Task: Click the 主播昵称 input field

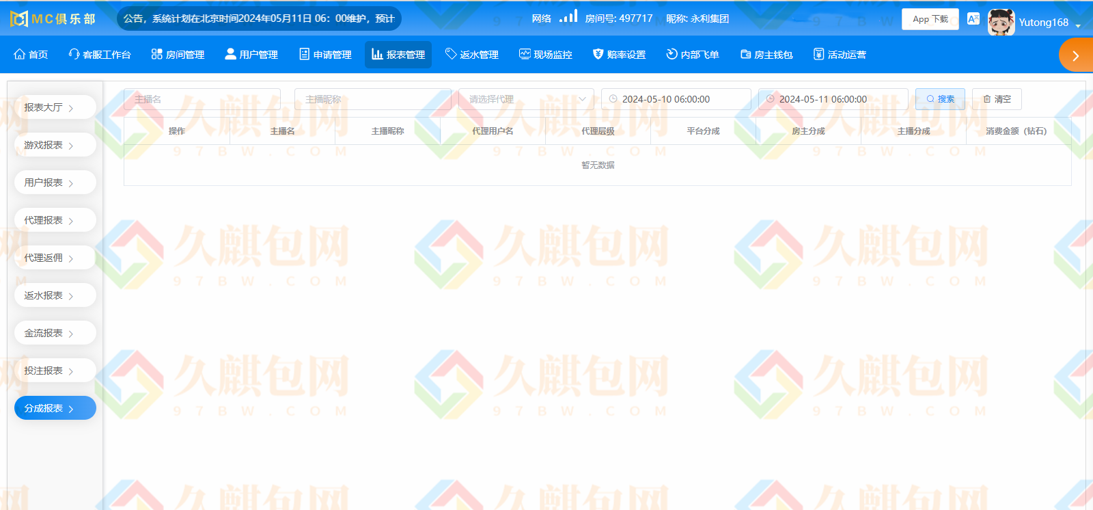Action: pyautogui.click(x=373, y=99)
